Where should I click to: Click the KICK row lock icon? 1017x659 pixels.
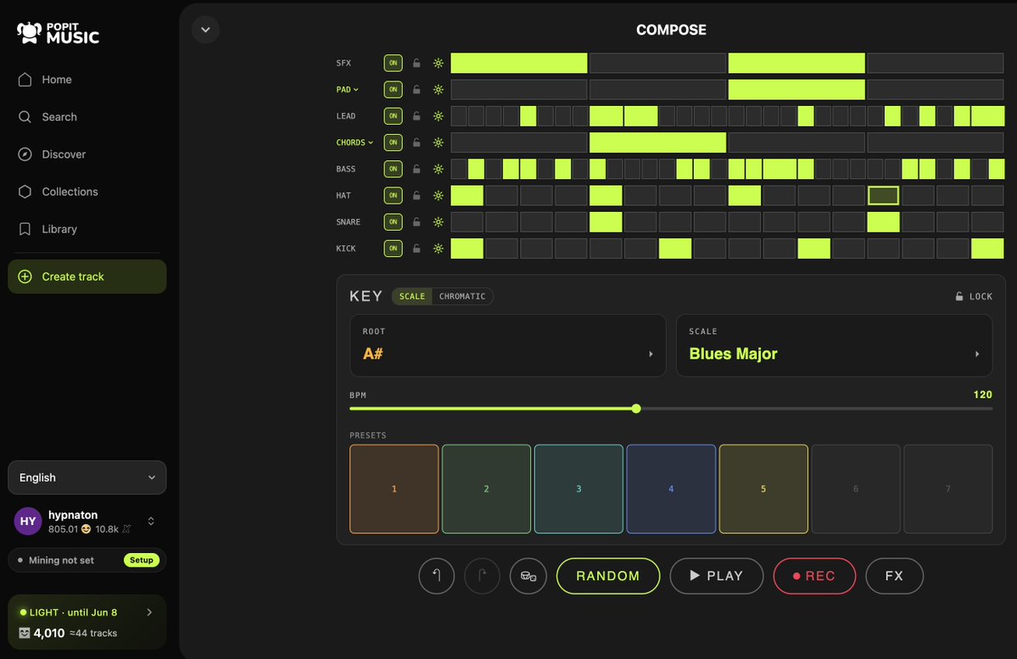(x=416, y=249)
